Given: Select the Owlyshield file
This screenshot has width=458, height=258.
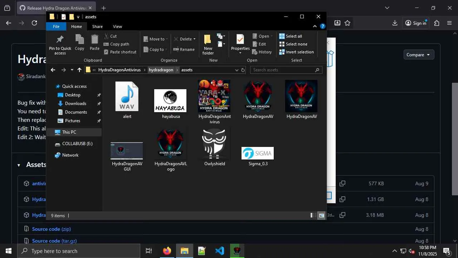Looking at the screenshot, I should point(214,148).
